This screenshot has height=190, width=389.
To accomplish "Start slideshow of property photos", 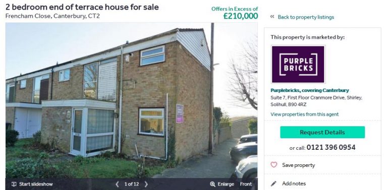I will tap(36, 184).
